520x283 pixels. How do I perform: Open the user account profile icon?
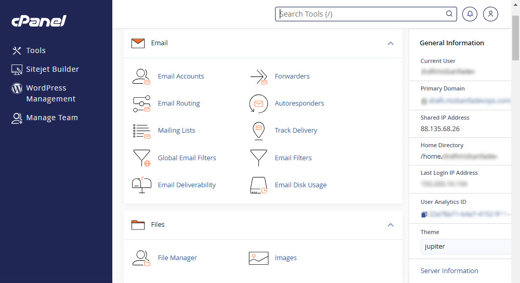pyautogui.click(x=490, y=14)
